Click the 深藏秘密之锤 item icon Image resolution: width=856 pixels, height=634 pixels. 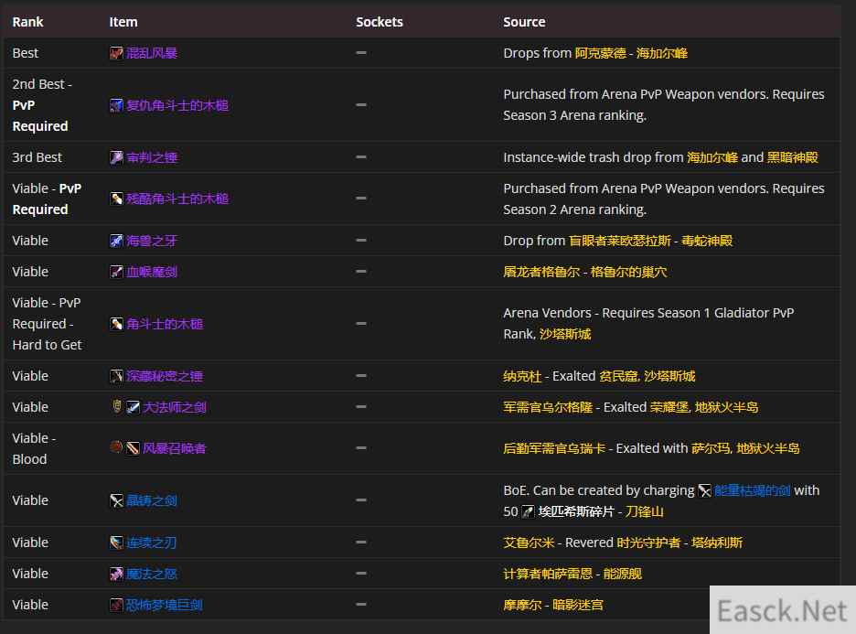(116, 376)
